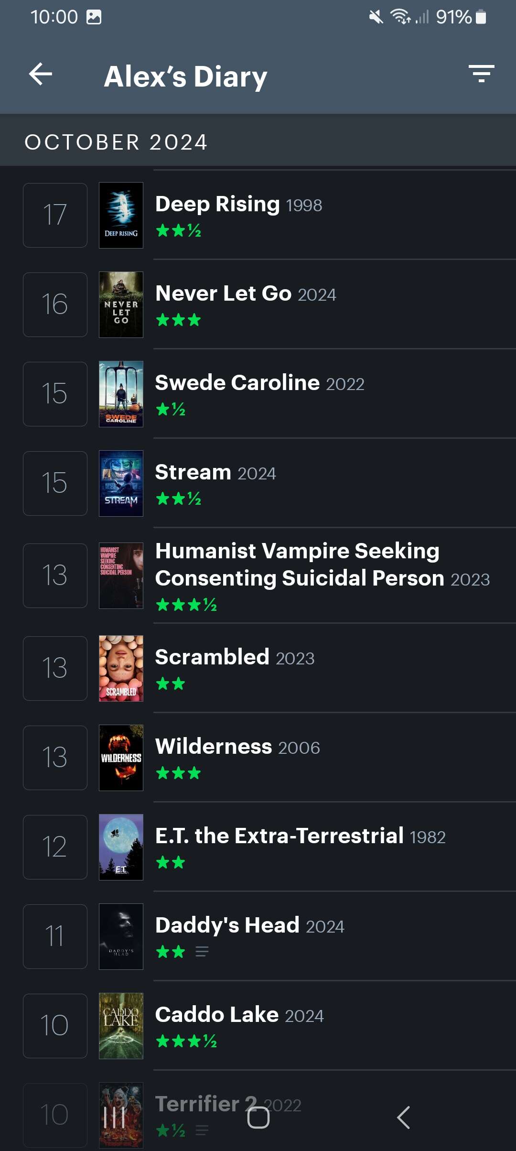The height and width of the screenshot is (1151, 516).
Task: Open Humanist Vampire Seeking Consenting Suicidal Person entry
Action: [297, 565]
